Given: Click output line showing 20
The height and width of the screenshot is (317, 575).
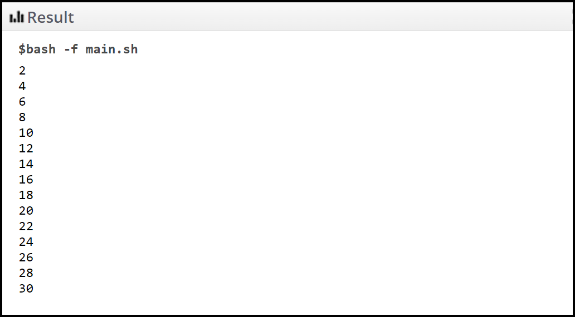Looking at the screenshot, I should click(26, 210).
